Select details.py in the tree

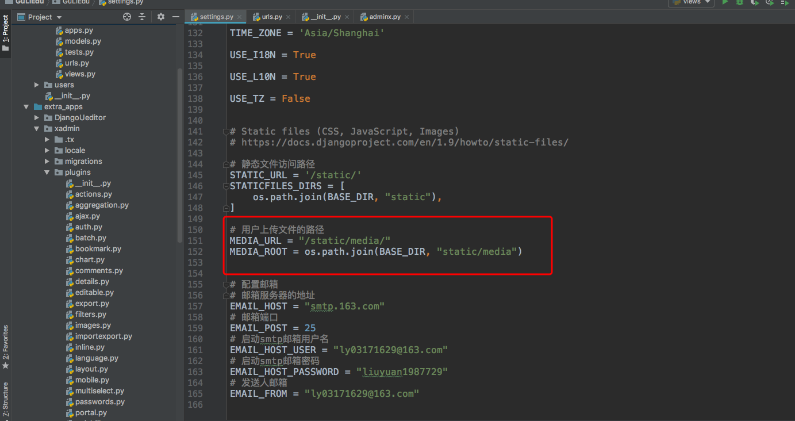pyautogui.click(x=87, y=282)
